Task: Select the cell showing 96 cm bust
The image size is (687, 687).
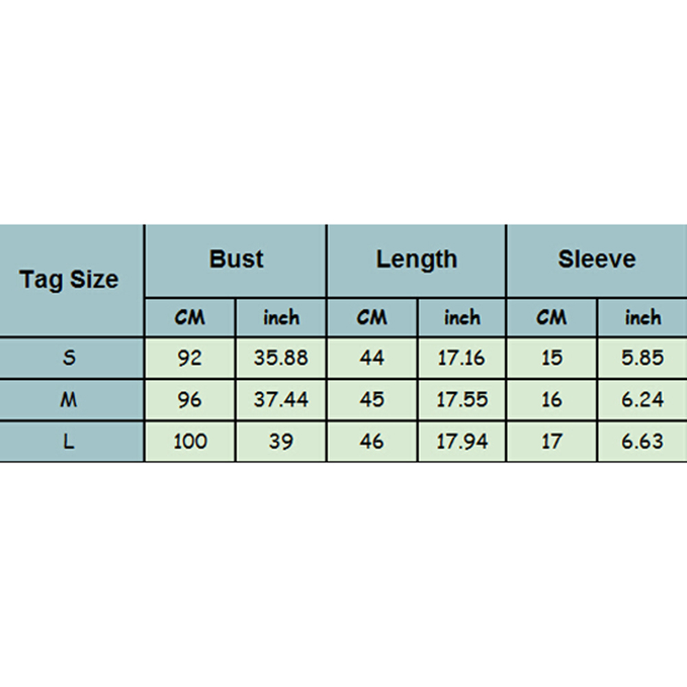Action: [190, 400]
